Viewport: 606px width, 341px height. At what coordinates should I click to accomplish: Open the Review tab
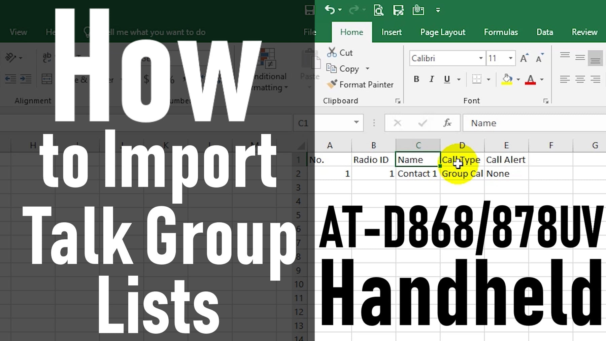pos(584,32)
